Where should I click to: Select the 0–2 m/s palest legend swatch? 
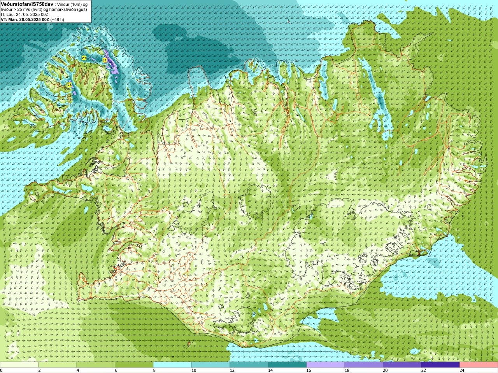(x=19, y=365)
